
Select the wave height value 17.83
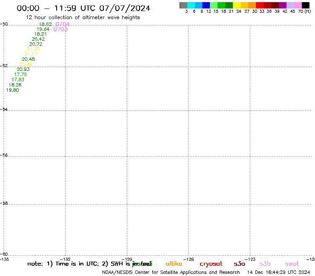[x=18, y=79]
